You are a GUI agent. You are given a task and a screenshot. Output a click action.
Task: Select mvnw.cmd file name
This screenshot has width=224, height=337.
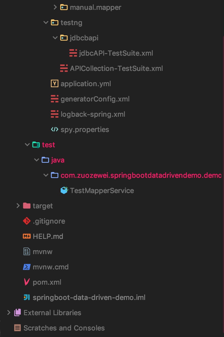(x=51, y=267)
